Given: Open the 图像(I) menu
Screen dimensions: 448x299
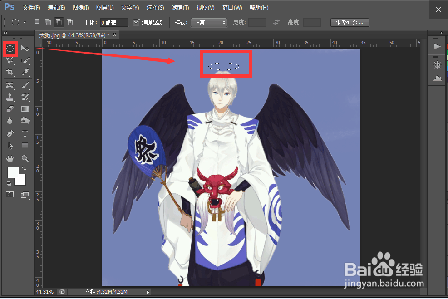Looking at the screenshot, I should (81, 8).
